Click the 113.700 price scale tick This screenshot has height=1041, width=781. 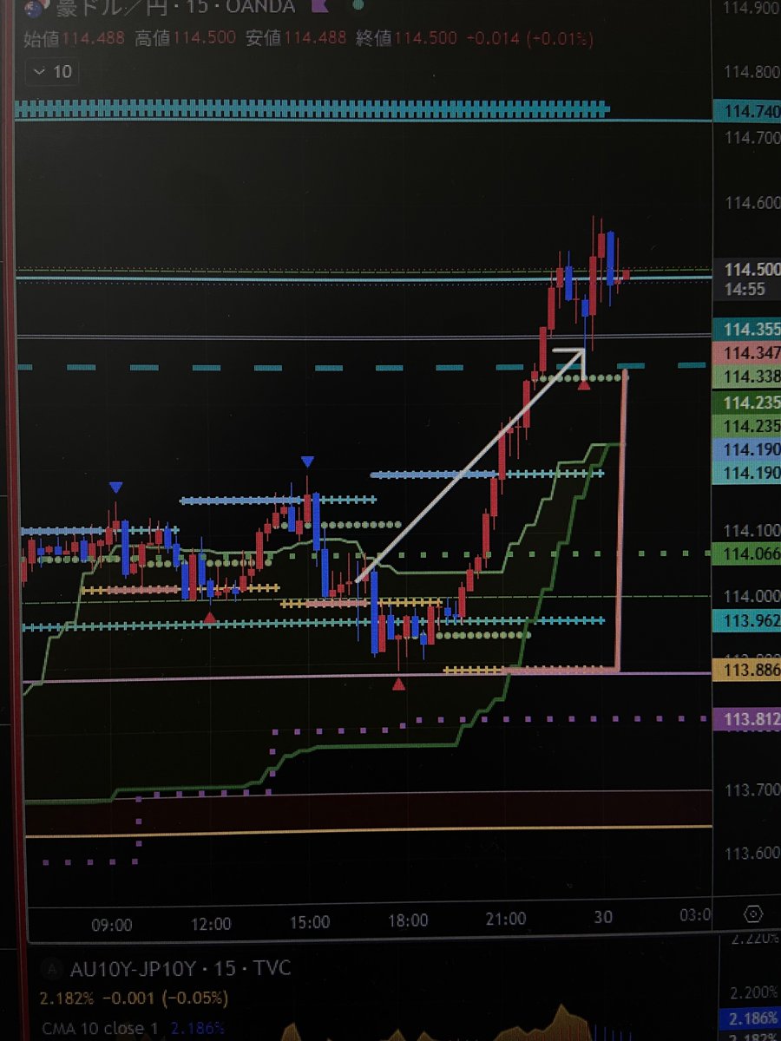pyautogui.click(x=751, y=789)
